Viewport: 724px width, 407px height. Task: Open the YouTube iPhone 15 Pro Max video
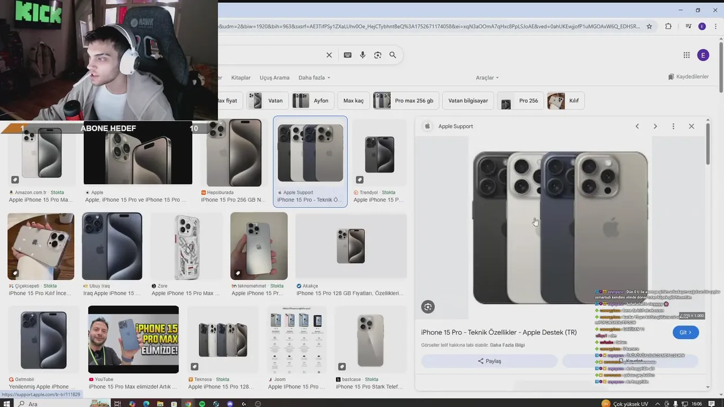point(133,339)
